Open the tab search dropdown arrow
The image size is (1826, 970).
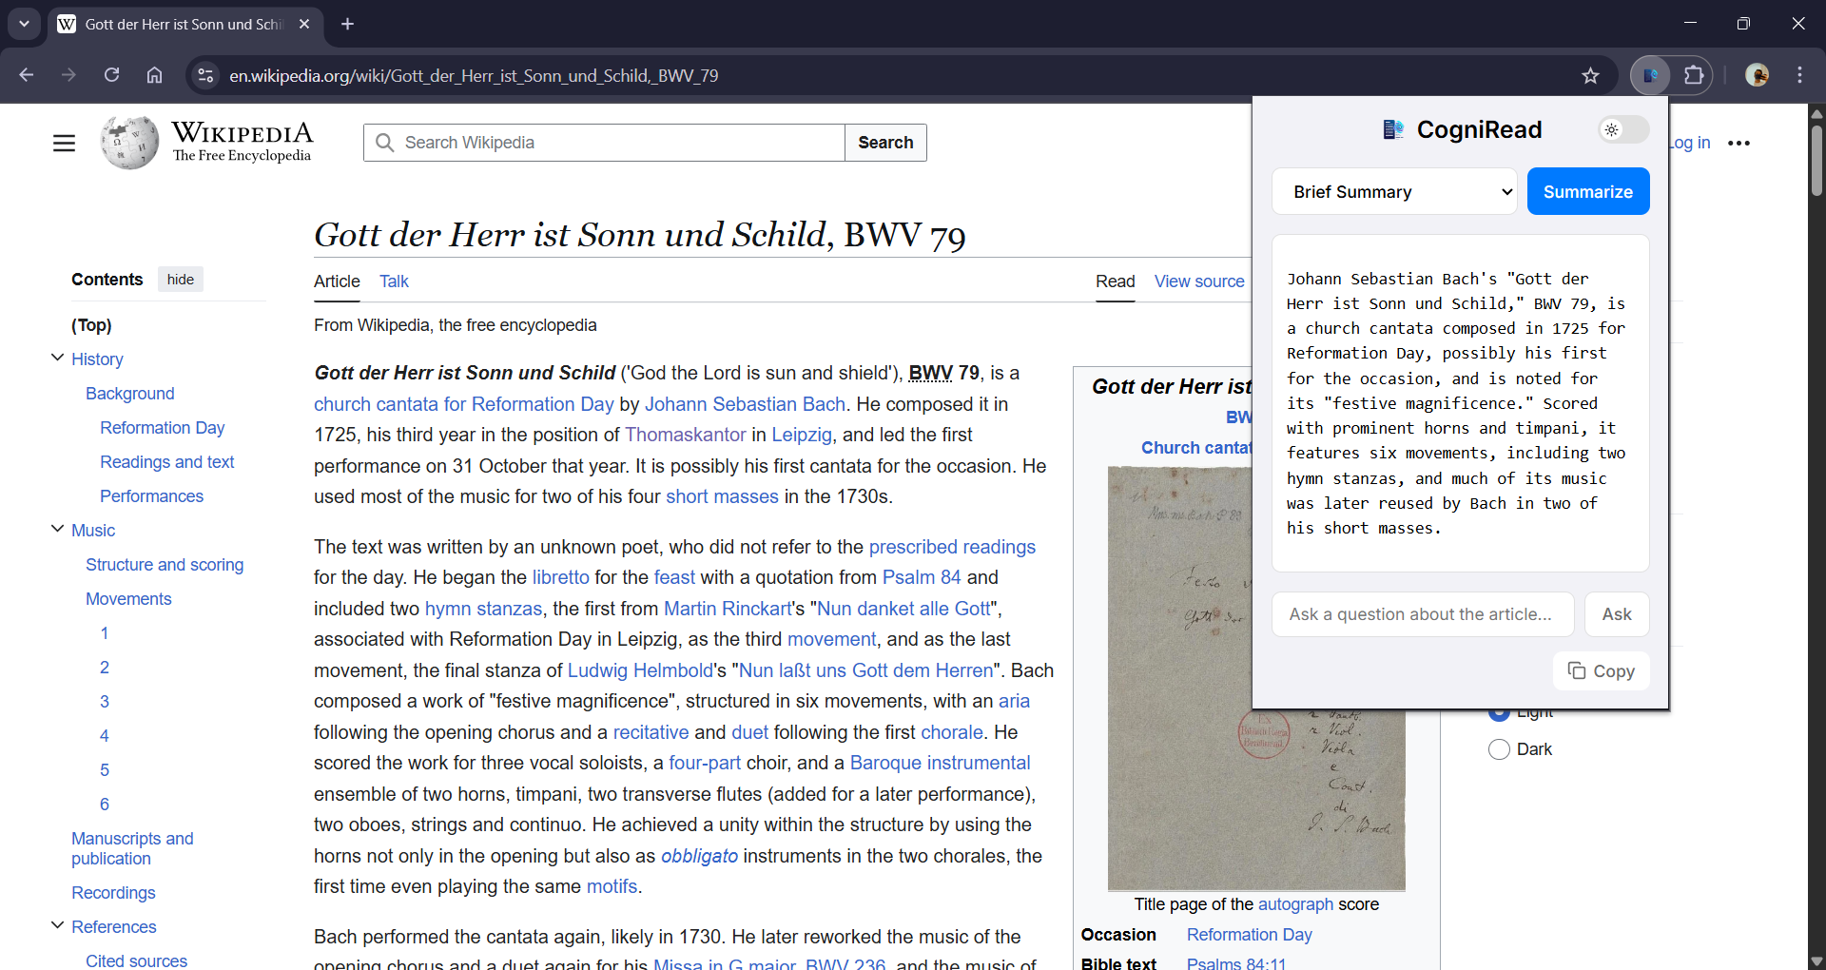point(24,24)
